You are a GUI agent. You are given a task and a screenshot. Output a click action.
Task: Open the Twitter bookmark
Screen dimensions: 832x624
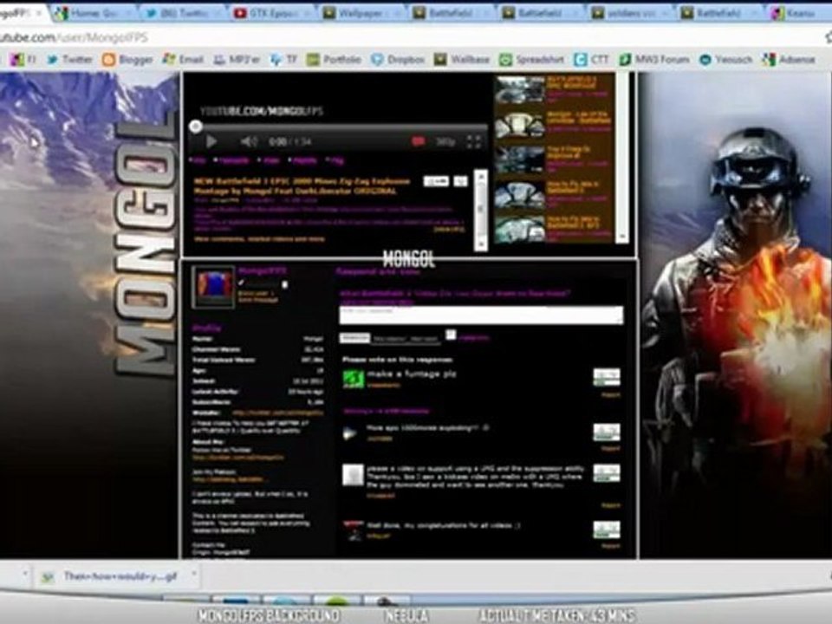[70, 60]
